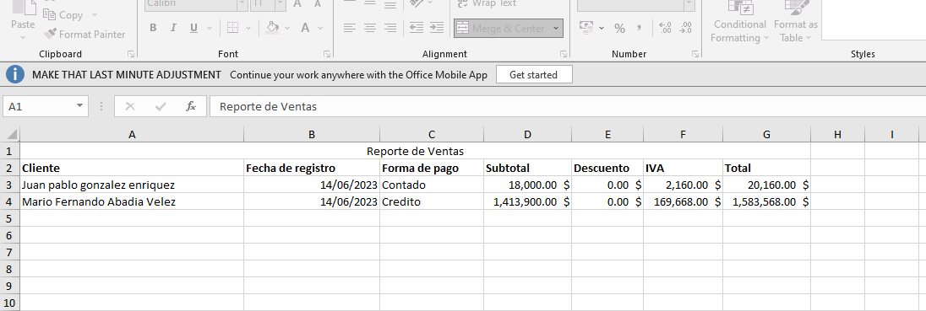Viewport: 926px width, 311px height.
Task: Center text horizontally
Action: point(370,28)
